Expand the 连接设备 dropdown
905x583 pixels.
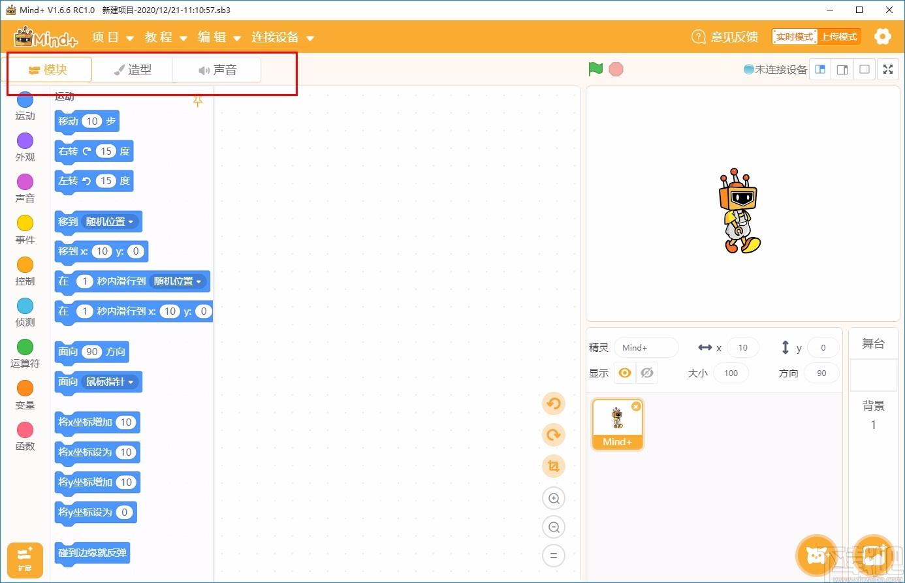coord(283,37)
